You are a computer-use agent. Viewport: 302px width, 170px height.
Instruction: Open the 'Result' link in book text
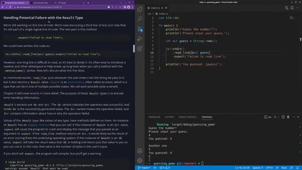click(55, 82)
